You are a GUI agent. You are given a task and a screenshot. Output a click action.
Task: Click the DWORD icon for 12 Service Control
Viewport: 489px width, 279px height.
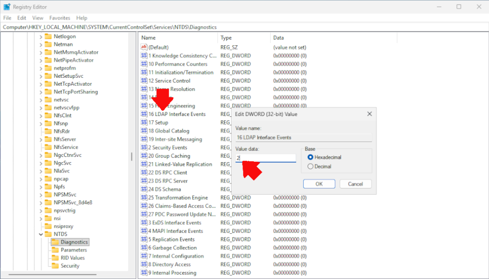pyautogui.click(x=143, y=81)
